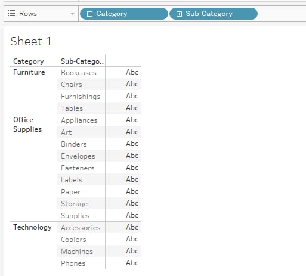306x276 pixels.
Task: Select the Chairs row label
Action: pyautogui.click(x=72, y=85)
